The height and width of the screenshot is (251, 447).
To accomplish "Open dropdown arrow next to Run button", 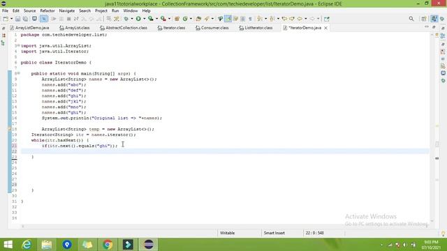I will pyautogui.click(x=145, y=19).
